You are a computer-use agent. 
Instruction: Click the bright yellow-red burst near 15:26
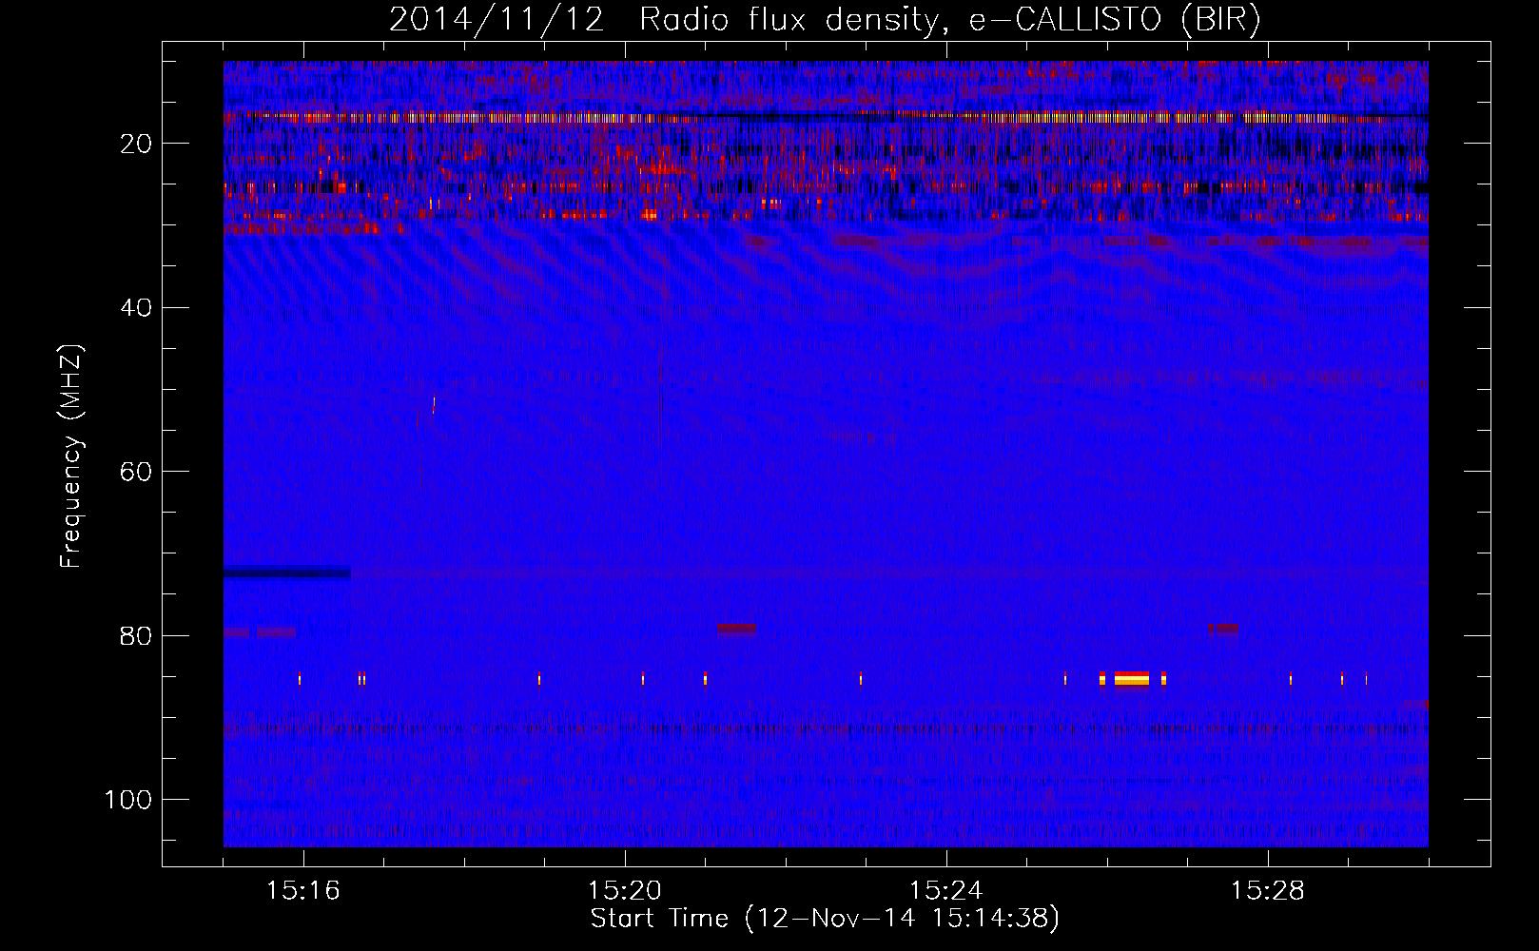[x=1132, y=679]
